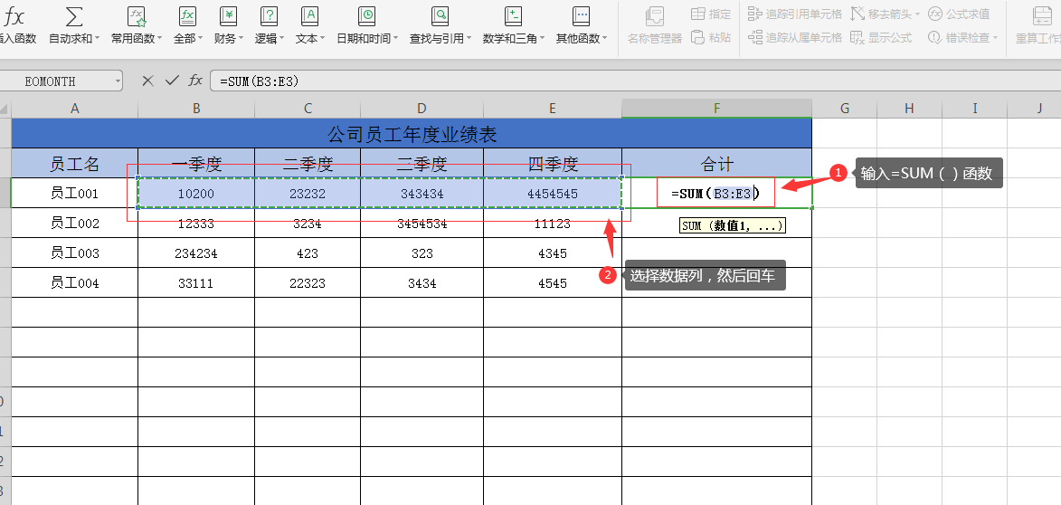
Task: Click the AutoSum sigma icon
Action: coord(74,17)
